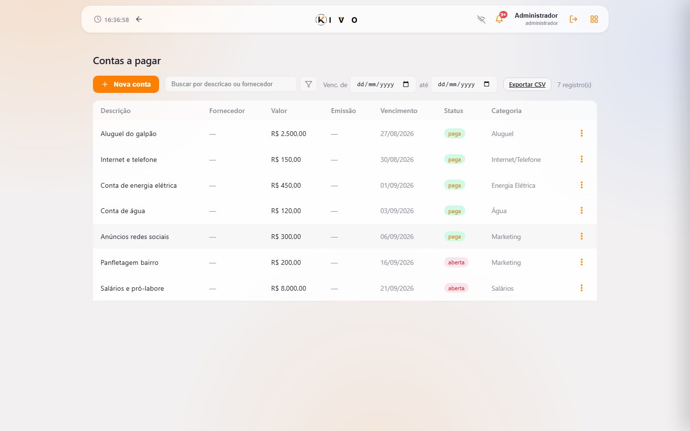Click the filter funnel icon
The image size is (690, 431).
pyautogui.click(x=309, y=84)
